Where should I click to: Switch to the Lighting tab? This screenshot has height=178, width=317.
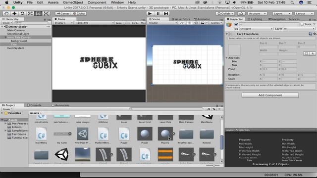[x=255, y=19]
